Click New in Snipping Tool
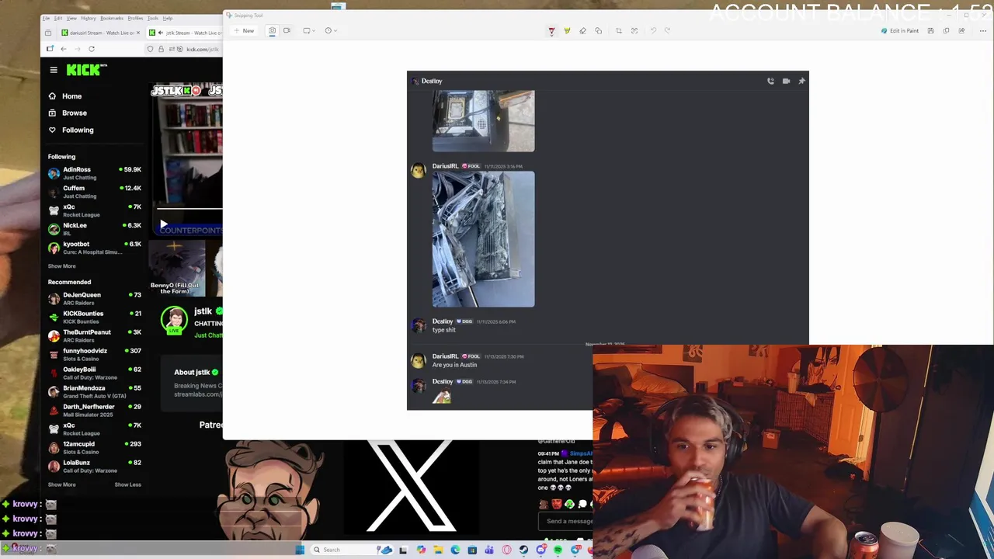Viewport: 994px width, 559px height. pyautogui.click(x=244, y=31)
